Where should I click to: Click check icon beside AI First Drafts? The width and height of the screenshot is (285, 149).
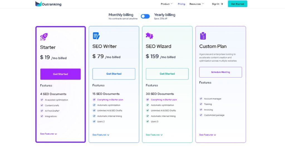42,111
